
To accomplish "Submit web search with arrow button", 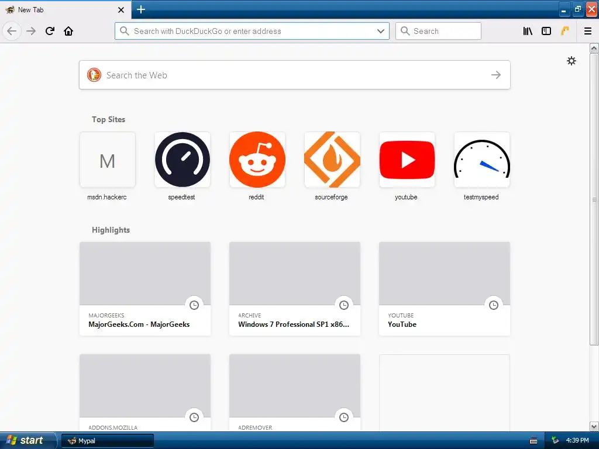I will coord(496,75).
